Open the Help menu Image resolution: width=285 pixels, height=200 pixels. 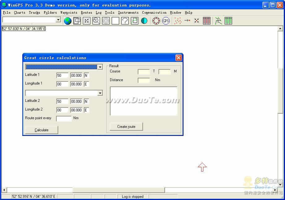[x=188, y=13]
